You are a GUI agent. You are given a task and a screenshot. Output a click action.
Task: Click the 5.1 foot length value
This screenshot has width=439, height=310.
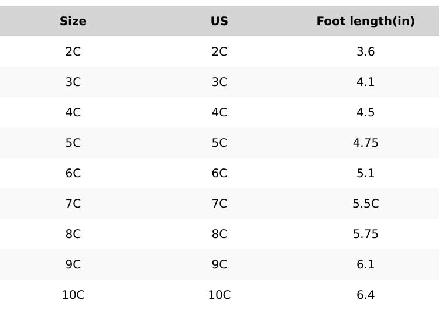pos(366,173)
